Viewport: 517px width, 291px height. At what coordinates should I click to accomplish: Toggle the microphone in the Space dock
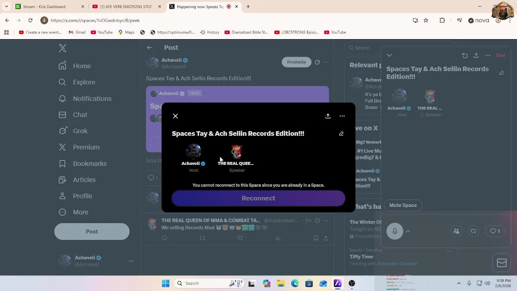[x=395, y=231]
